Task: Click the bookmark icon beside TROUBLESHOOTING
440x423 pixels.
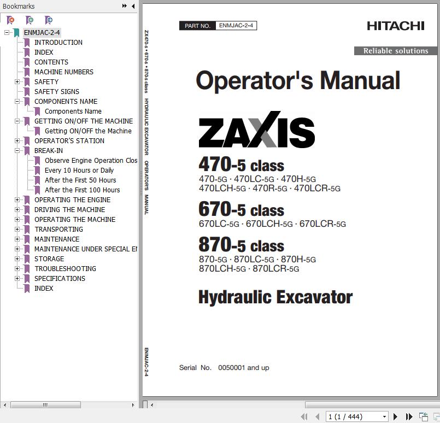Action: [x=27, y=269]
